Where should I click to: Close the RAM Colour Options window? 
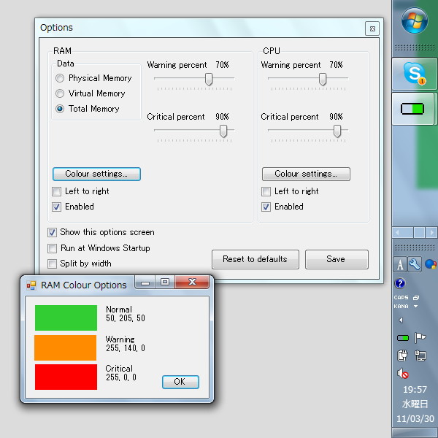[192, 282]
